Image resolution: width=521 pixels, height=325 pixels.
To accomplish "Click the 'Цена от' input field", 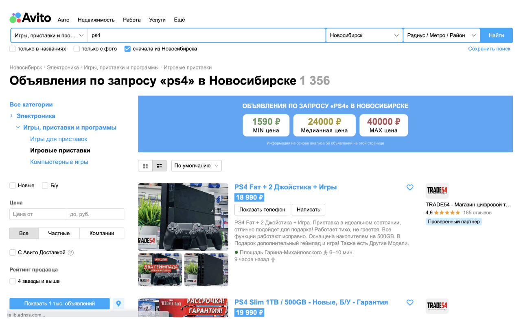I will [x=38, y=214].
